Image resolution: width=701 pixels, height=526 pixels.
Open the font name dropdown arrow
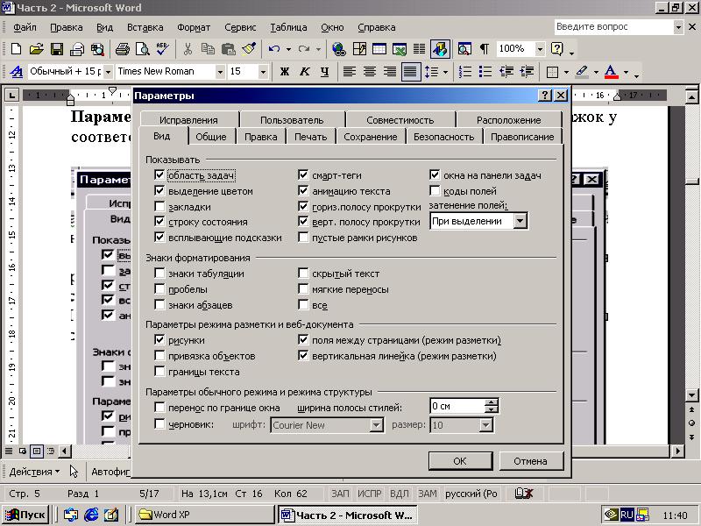[x=220, y=72]
